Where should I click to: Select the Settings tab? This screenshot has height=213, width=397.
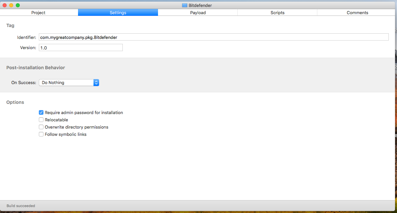tap(118, 13)
